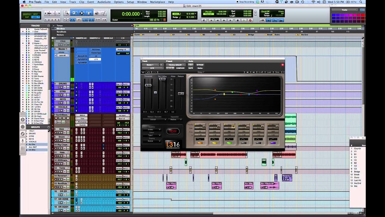385x217 pixels.
Task: Open the Dither Type1 dropdown
Action: 152,135
